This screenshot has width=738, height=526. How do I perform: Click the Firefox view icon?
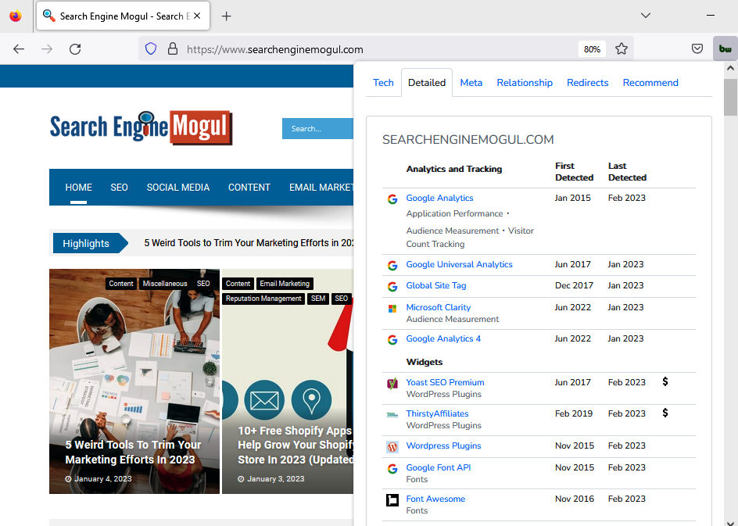pyautogui.click(x=16, y=16)
